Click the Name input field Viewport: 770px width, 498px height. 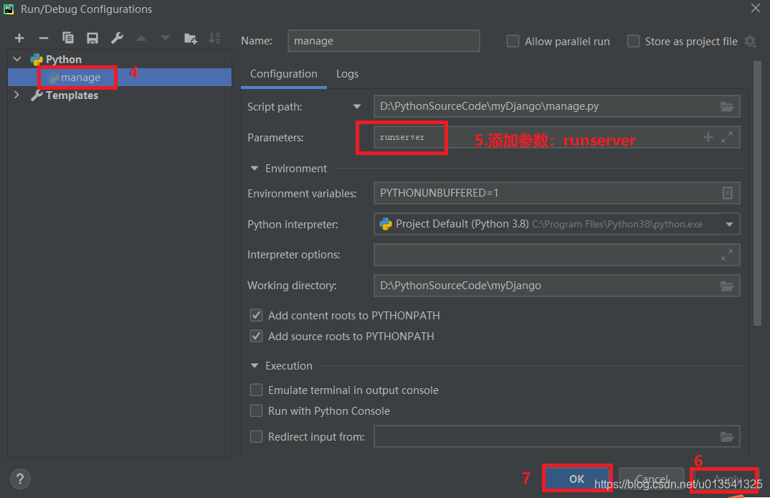pos(384,41)
